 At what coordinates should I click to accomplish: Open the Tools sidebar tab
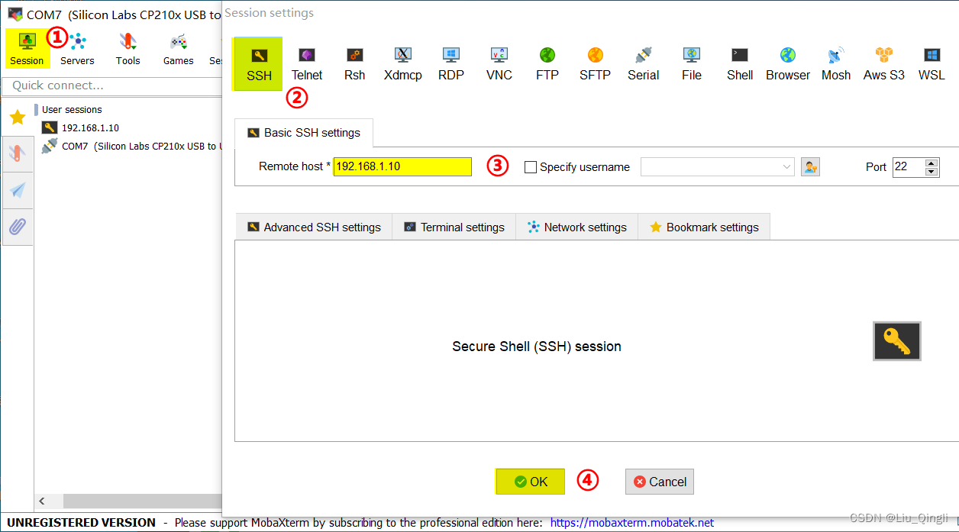[x=17, y=153]
